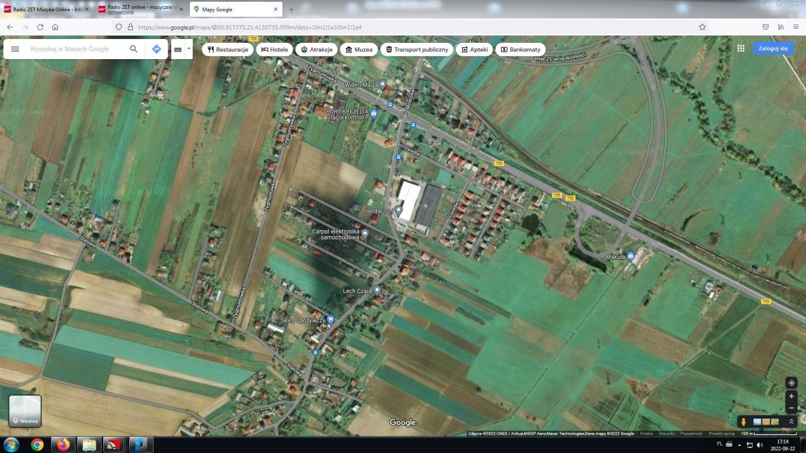Toggle the 100 m map scale
Screen dimensions: 806x453
click(768, 433)
